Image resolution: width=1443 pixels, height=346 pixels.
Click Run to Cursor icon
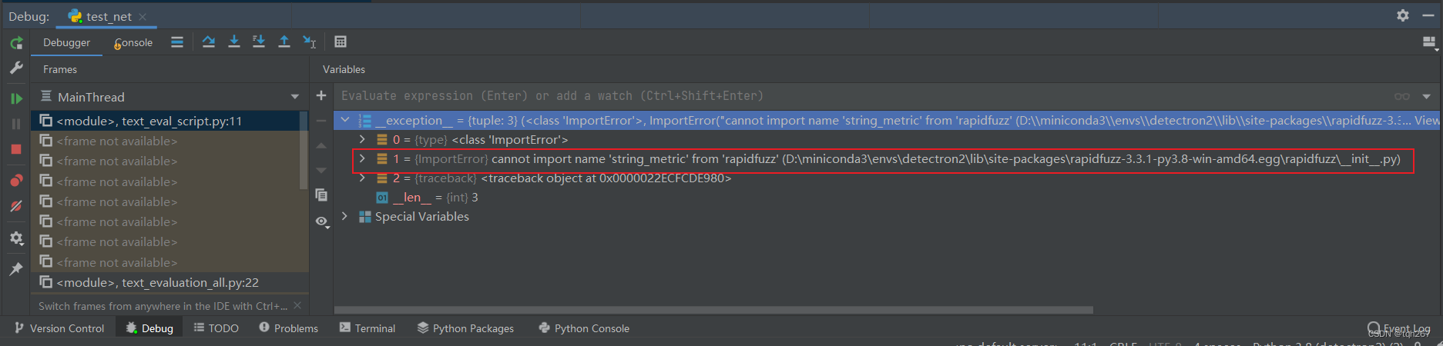[x=310, y=42]
